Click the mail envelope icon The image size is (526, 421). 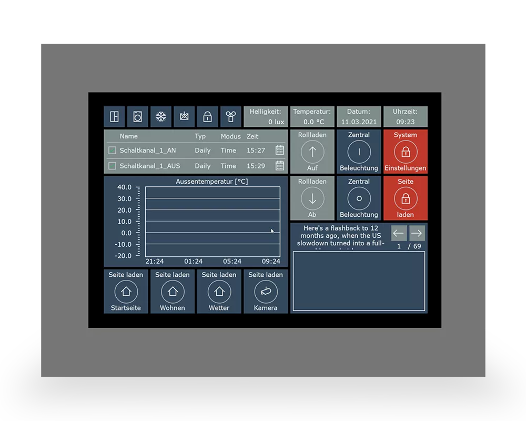[x=184, y=117]
